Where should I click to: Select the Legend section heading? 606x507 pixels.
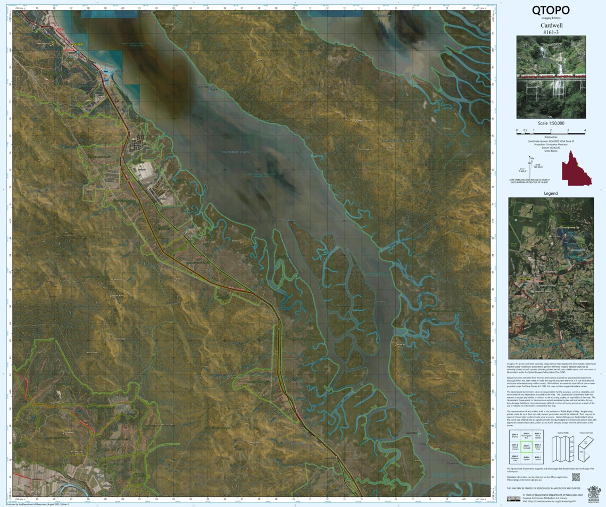[551, 193]
